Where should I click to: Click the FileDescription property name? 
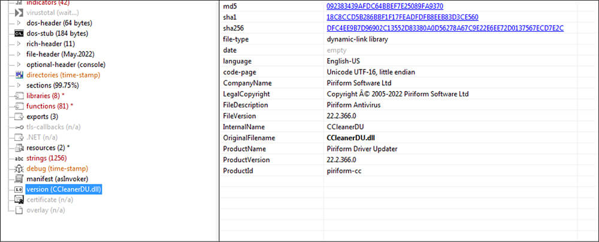coord(245,105)
